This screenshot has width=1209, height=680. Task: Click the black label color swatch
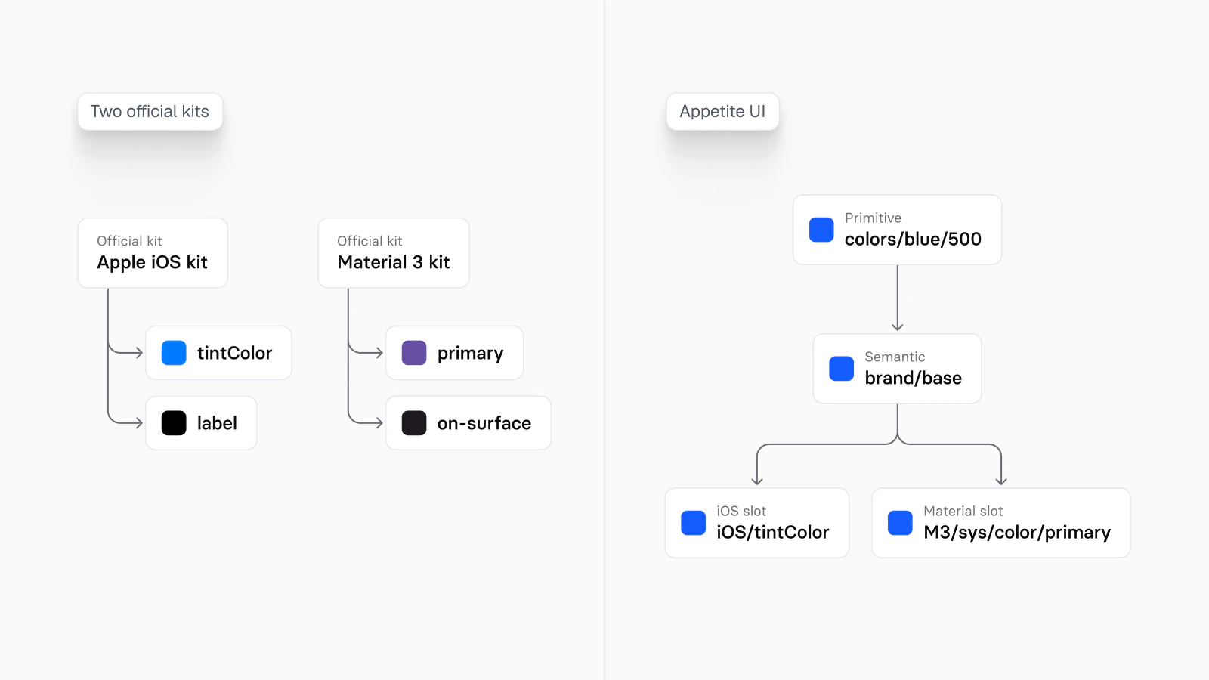pos(174,423)
